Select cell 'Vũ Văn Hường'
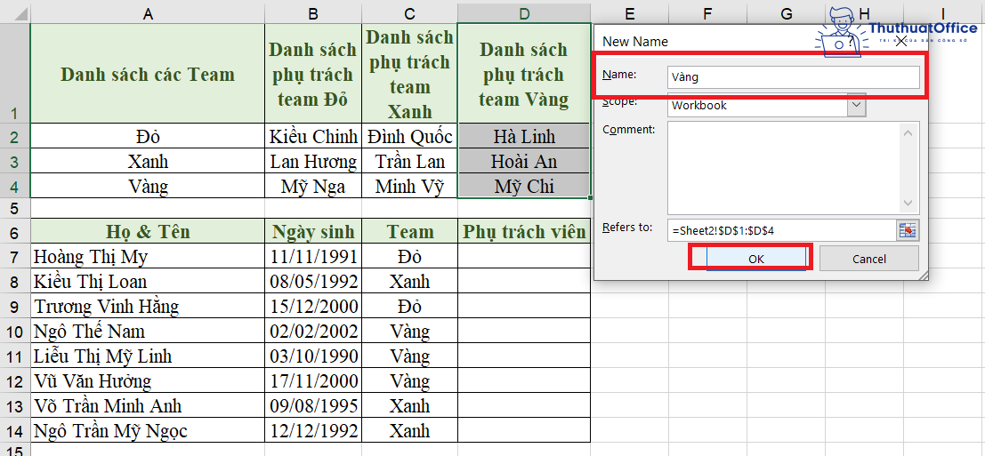The width and height of the screenshot is (985, 456). (x=148, y=380)
